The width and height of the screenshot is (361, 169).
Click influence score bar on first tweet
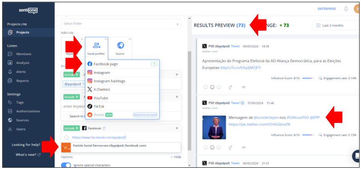pos(308,78)
